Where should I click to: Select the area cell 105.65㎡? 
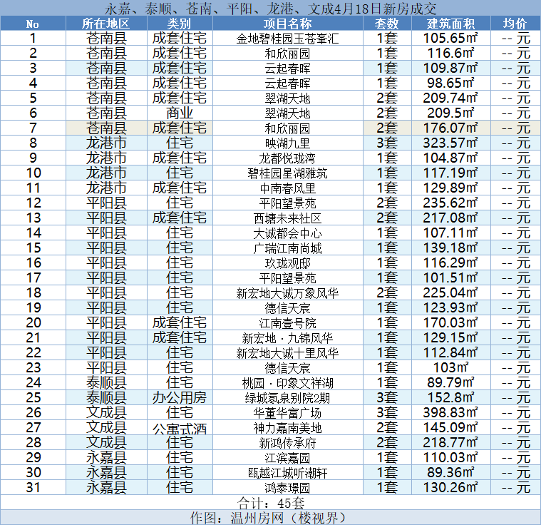click(x=450, y=39)
